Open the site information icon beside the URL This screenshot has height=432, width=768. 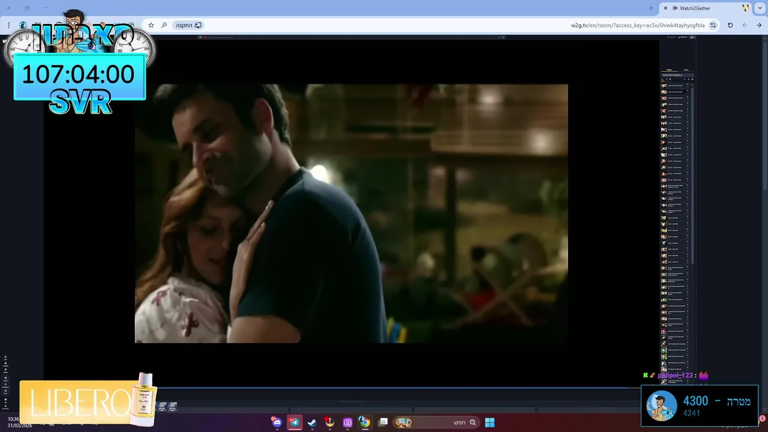pos(713,25)
